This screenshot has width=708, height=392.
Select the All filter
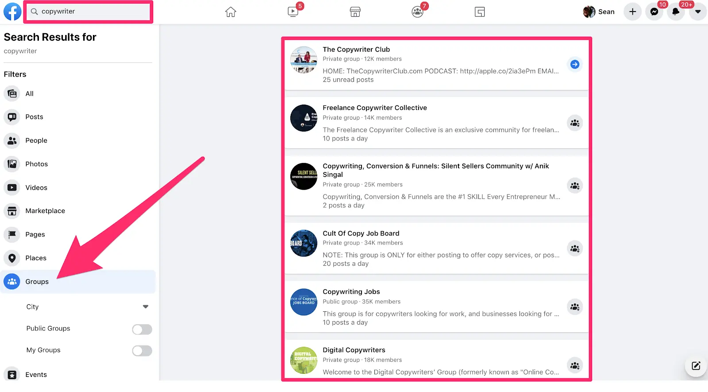click(78, 94)
